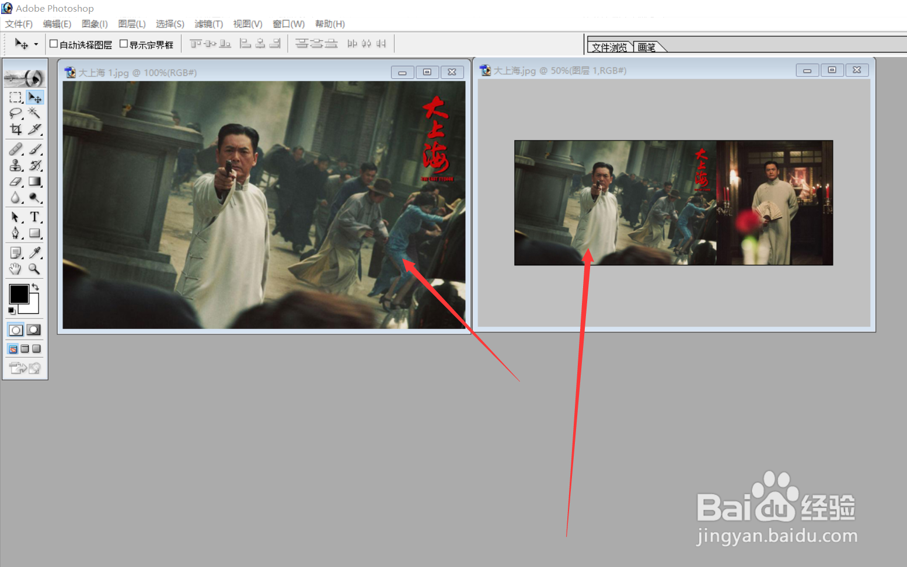The width and height of the screenshot is (907, 567).
Task: Click title text 大上海.jpg @ 50%(图层 1,RGB#)
Action: click(560, 71)
